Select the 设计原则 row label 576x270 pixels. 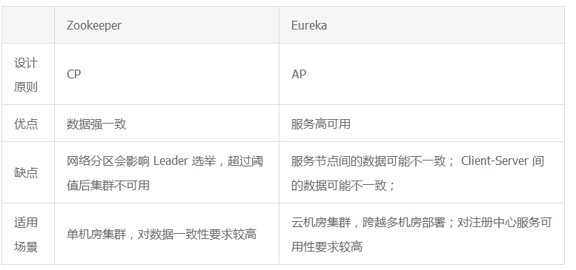click(26, 75)
